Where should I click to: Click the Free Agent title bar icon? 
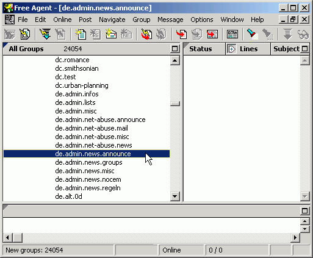click(x=9, y=8)
